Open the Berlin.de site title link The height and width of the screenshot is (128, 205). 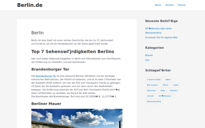coord(30,5)
